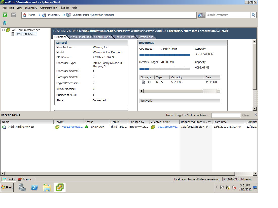Collapse the vc01.br00mwalker.net tree node
Image resolution: width=278 pixels, height=208 pixels.
coord(3,30)
